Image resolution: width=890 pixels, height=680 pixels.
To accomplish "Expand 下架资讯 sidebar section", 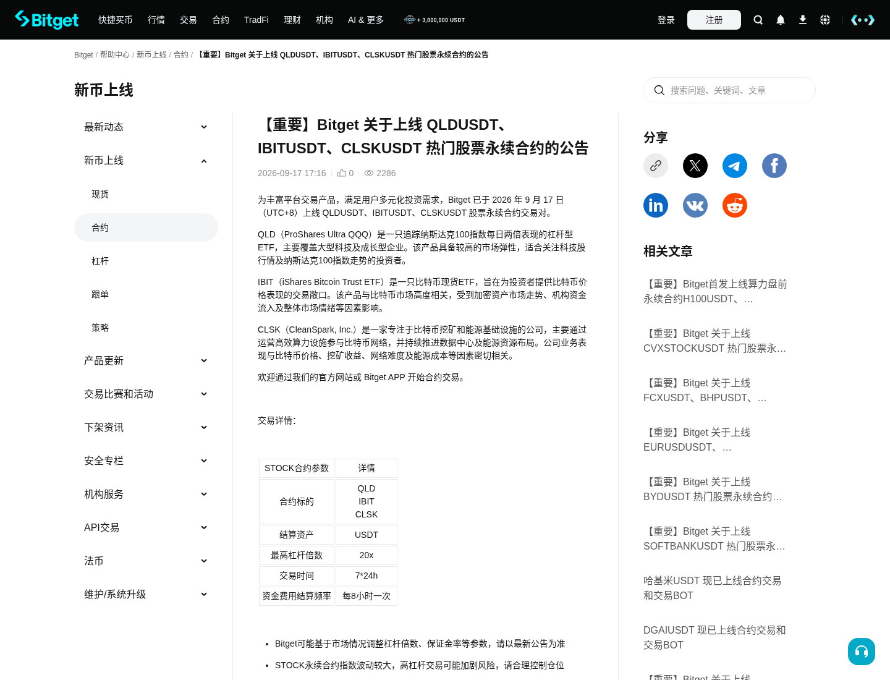I will coord(146,427).
